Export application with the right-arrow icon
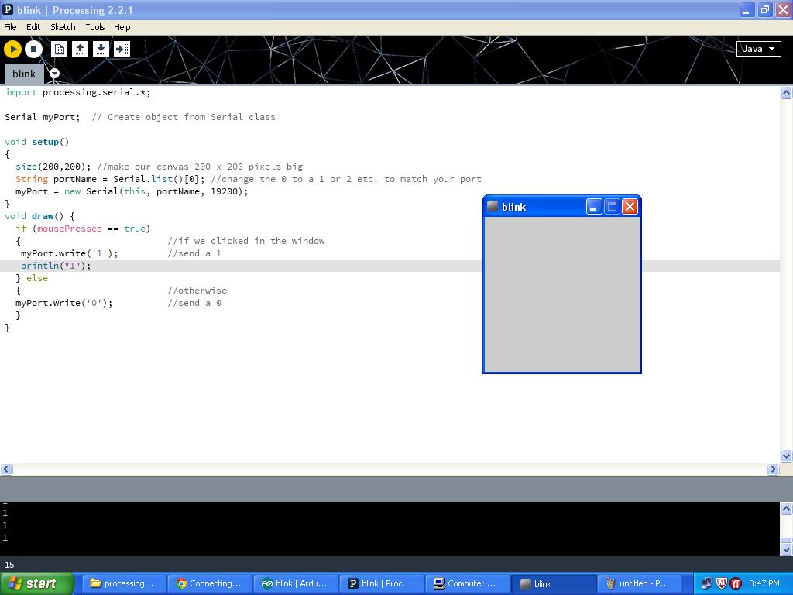 (x=122, y=49)
